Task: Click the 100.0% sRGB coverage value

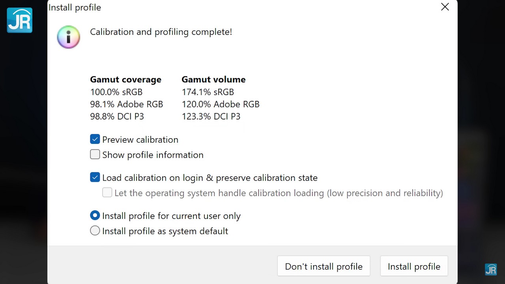Action: (x=116, y=92)
